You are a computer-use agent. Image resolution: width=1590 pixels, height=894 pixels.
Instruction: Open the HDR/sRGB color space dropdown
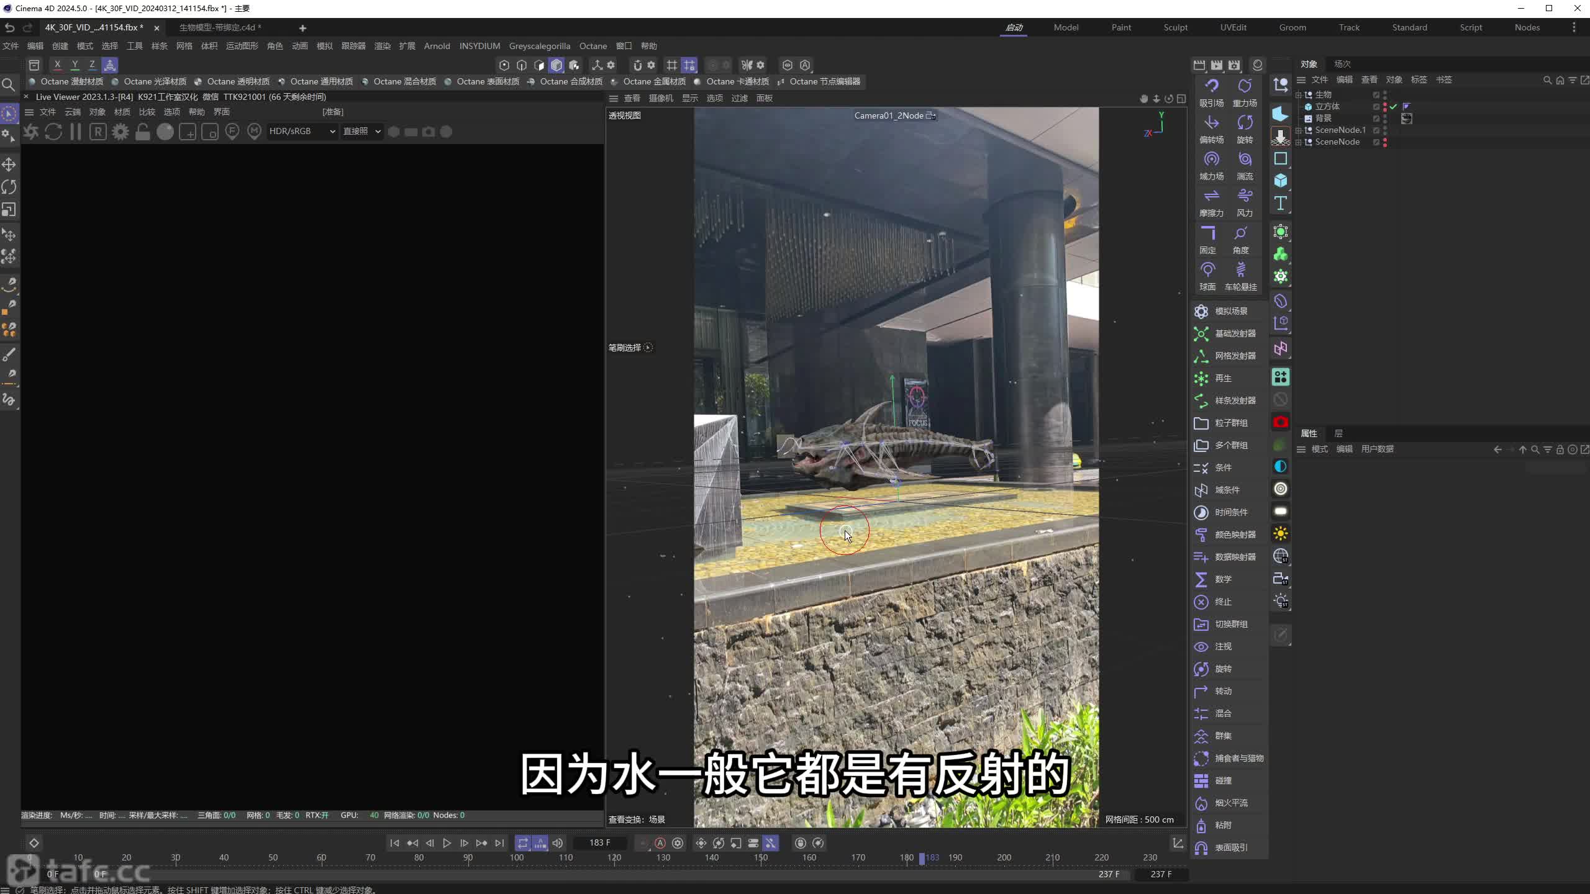coord(302,131)
